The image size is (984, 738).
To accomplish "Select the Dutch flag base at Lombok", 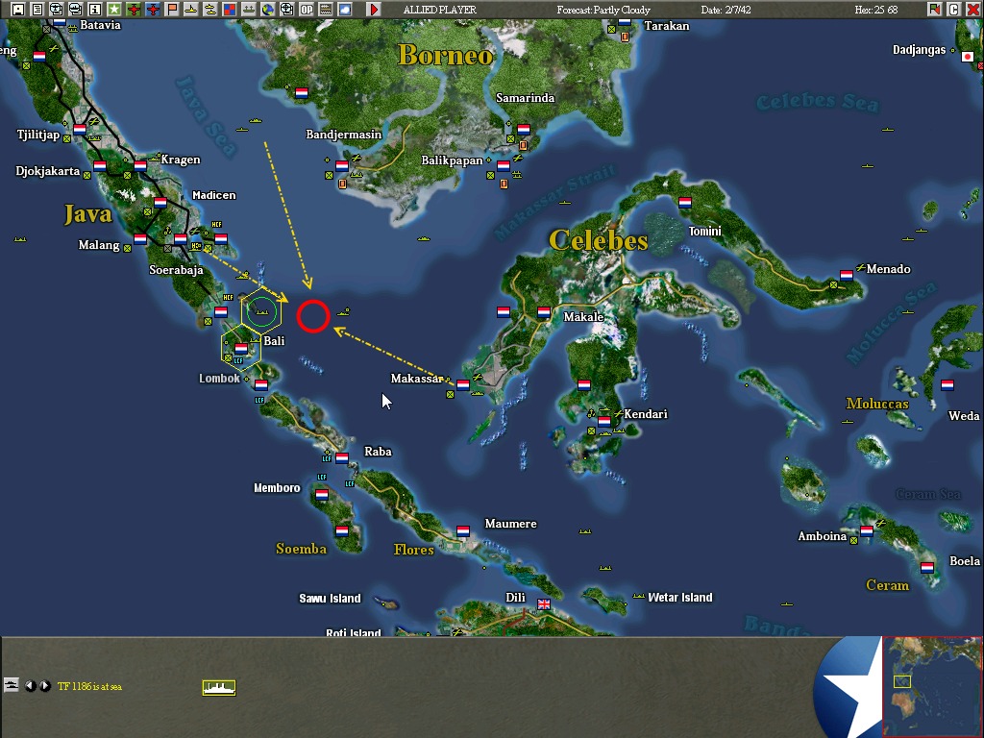I will (261, 385).
